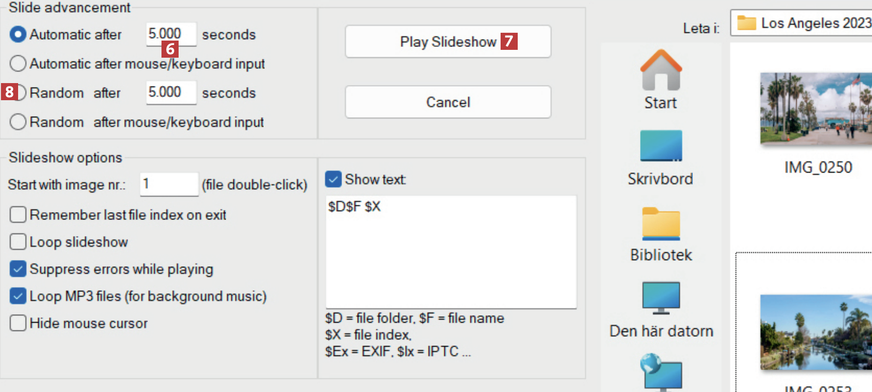Uncheck the Show text checkbox

[x=333, y=179]
